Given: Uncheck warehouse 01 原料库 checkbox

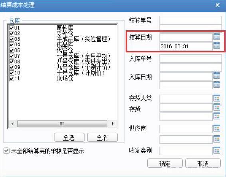Looking at the screenshot, I should (12, 28).
